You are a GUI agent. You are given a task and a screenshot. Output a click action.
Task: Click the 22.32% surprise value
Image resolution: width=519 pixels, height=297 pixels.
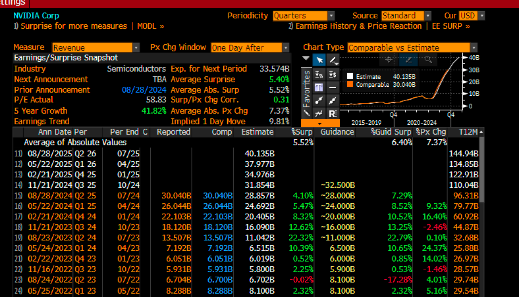tap(301, 238)
